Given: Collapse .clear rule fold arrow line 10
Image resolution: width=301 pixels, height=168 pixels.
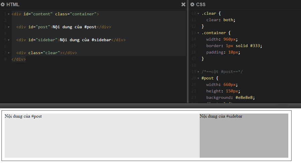Looking at the screenshot, I should (x=198, y=14).
